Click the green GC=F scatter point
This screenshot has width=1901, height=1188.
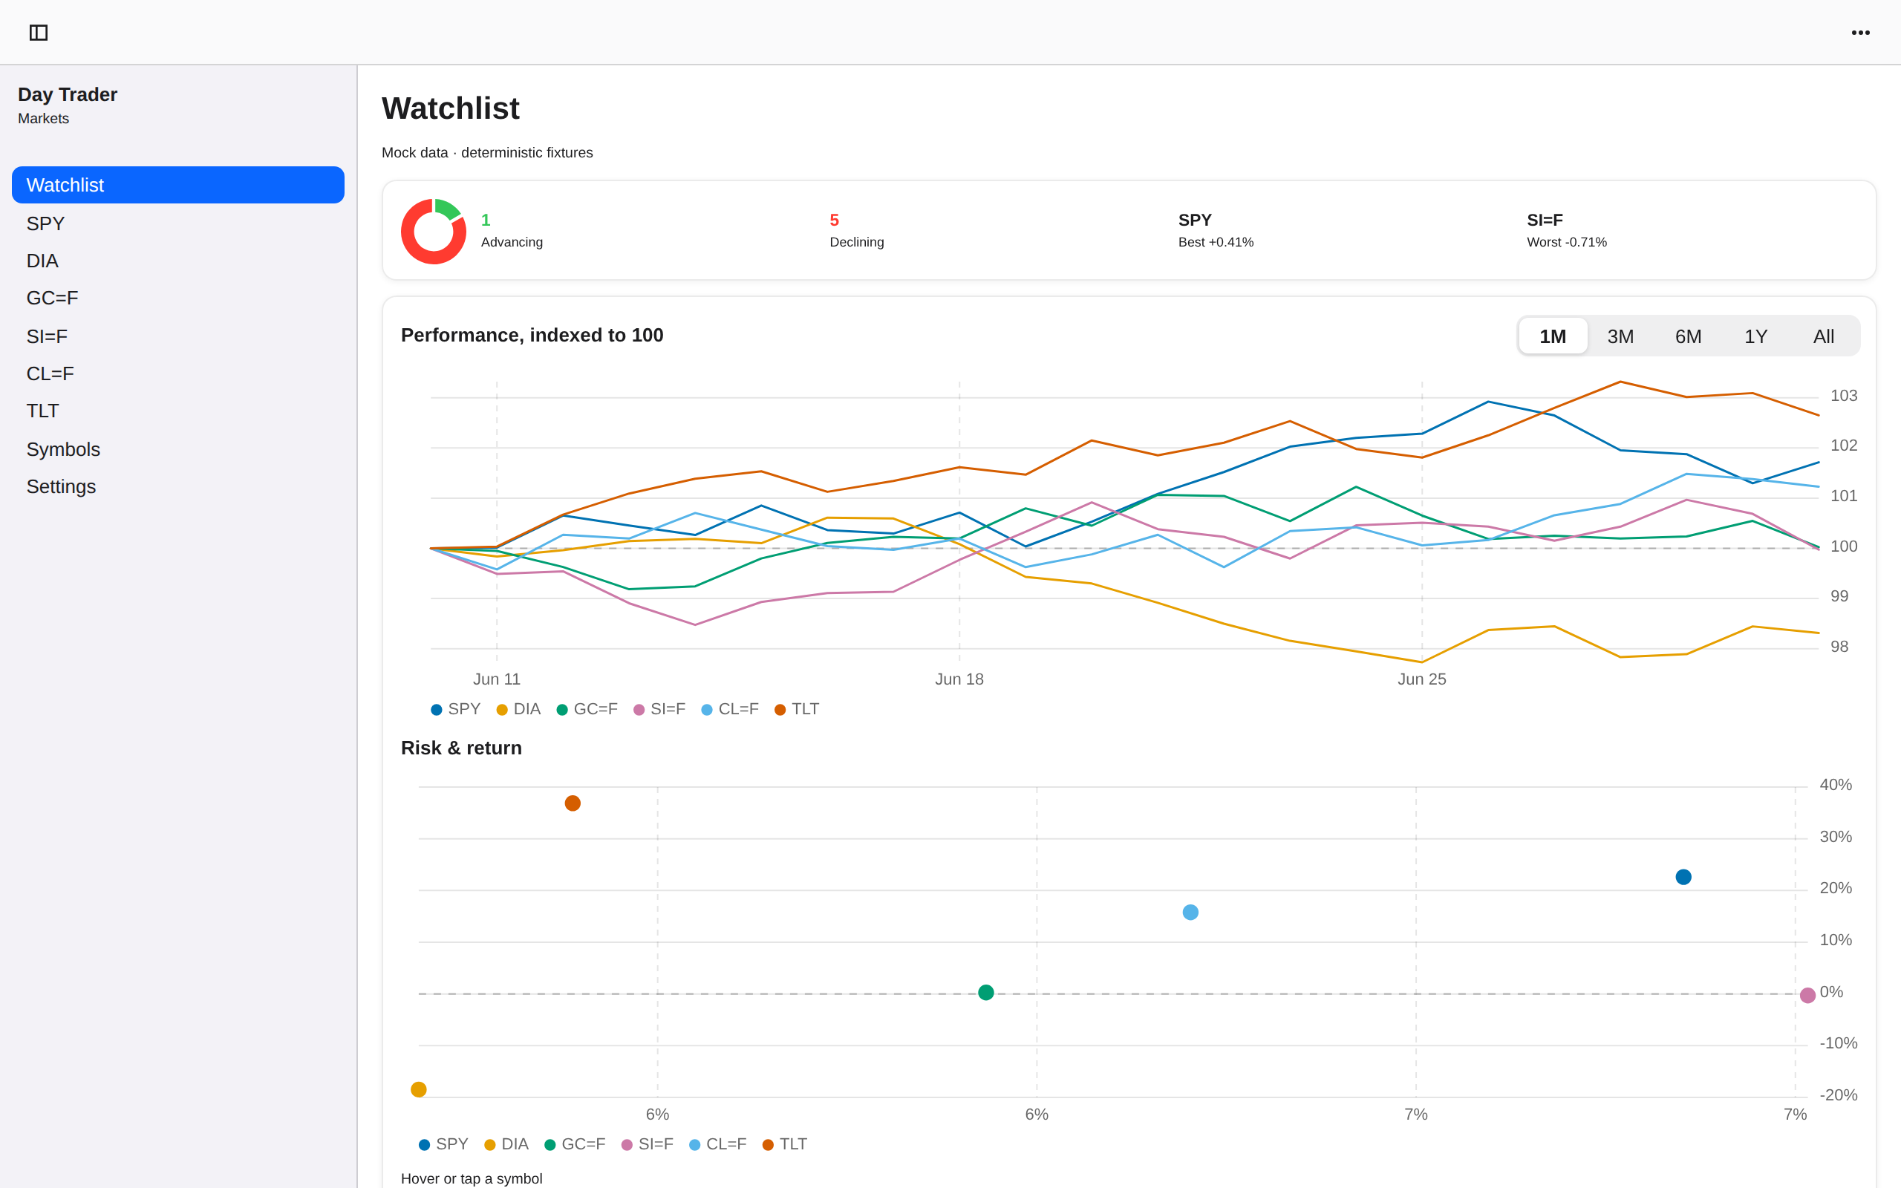coord(986,993)
